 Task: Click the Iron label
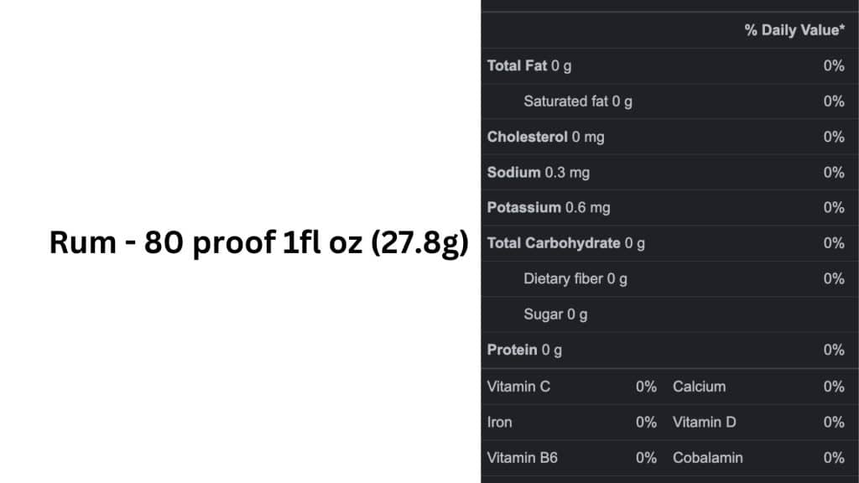[x=499, y=422]
